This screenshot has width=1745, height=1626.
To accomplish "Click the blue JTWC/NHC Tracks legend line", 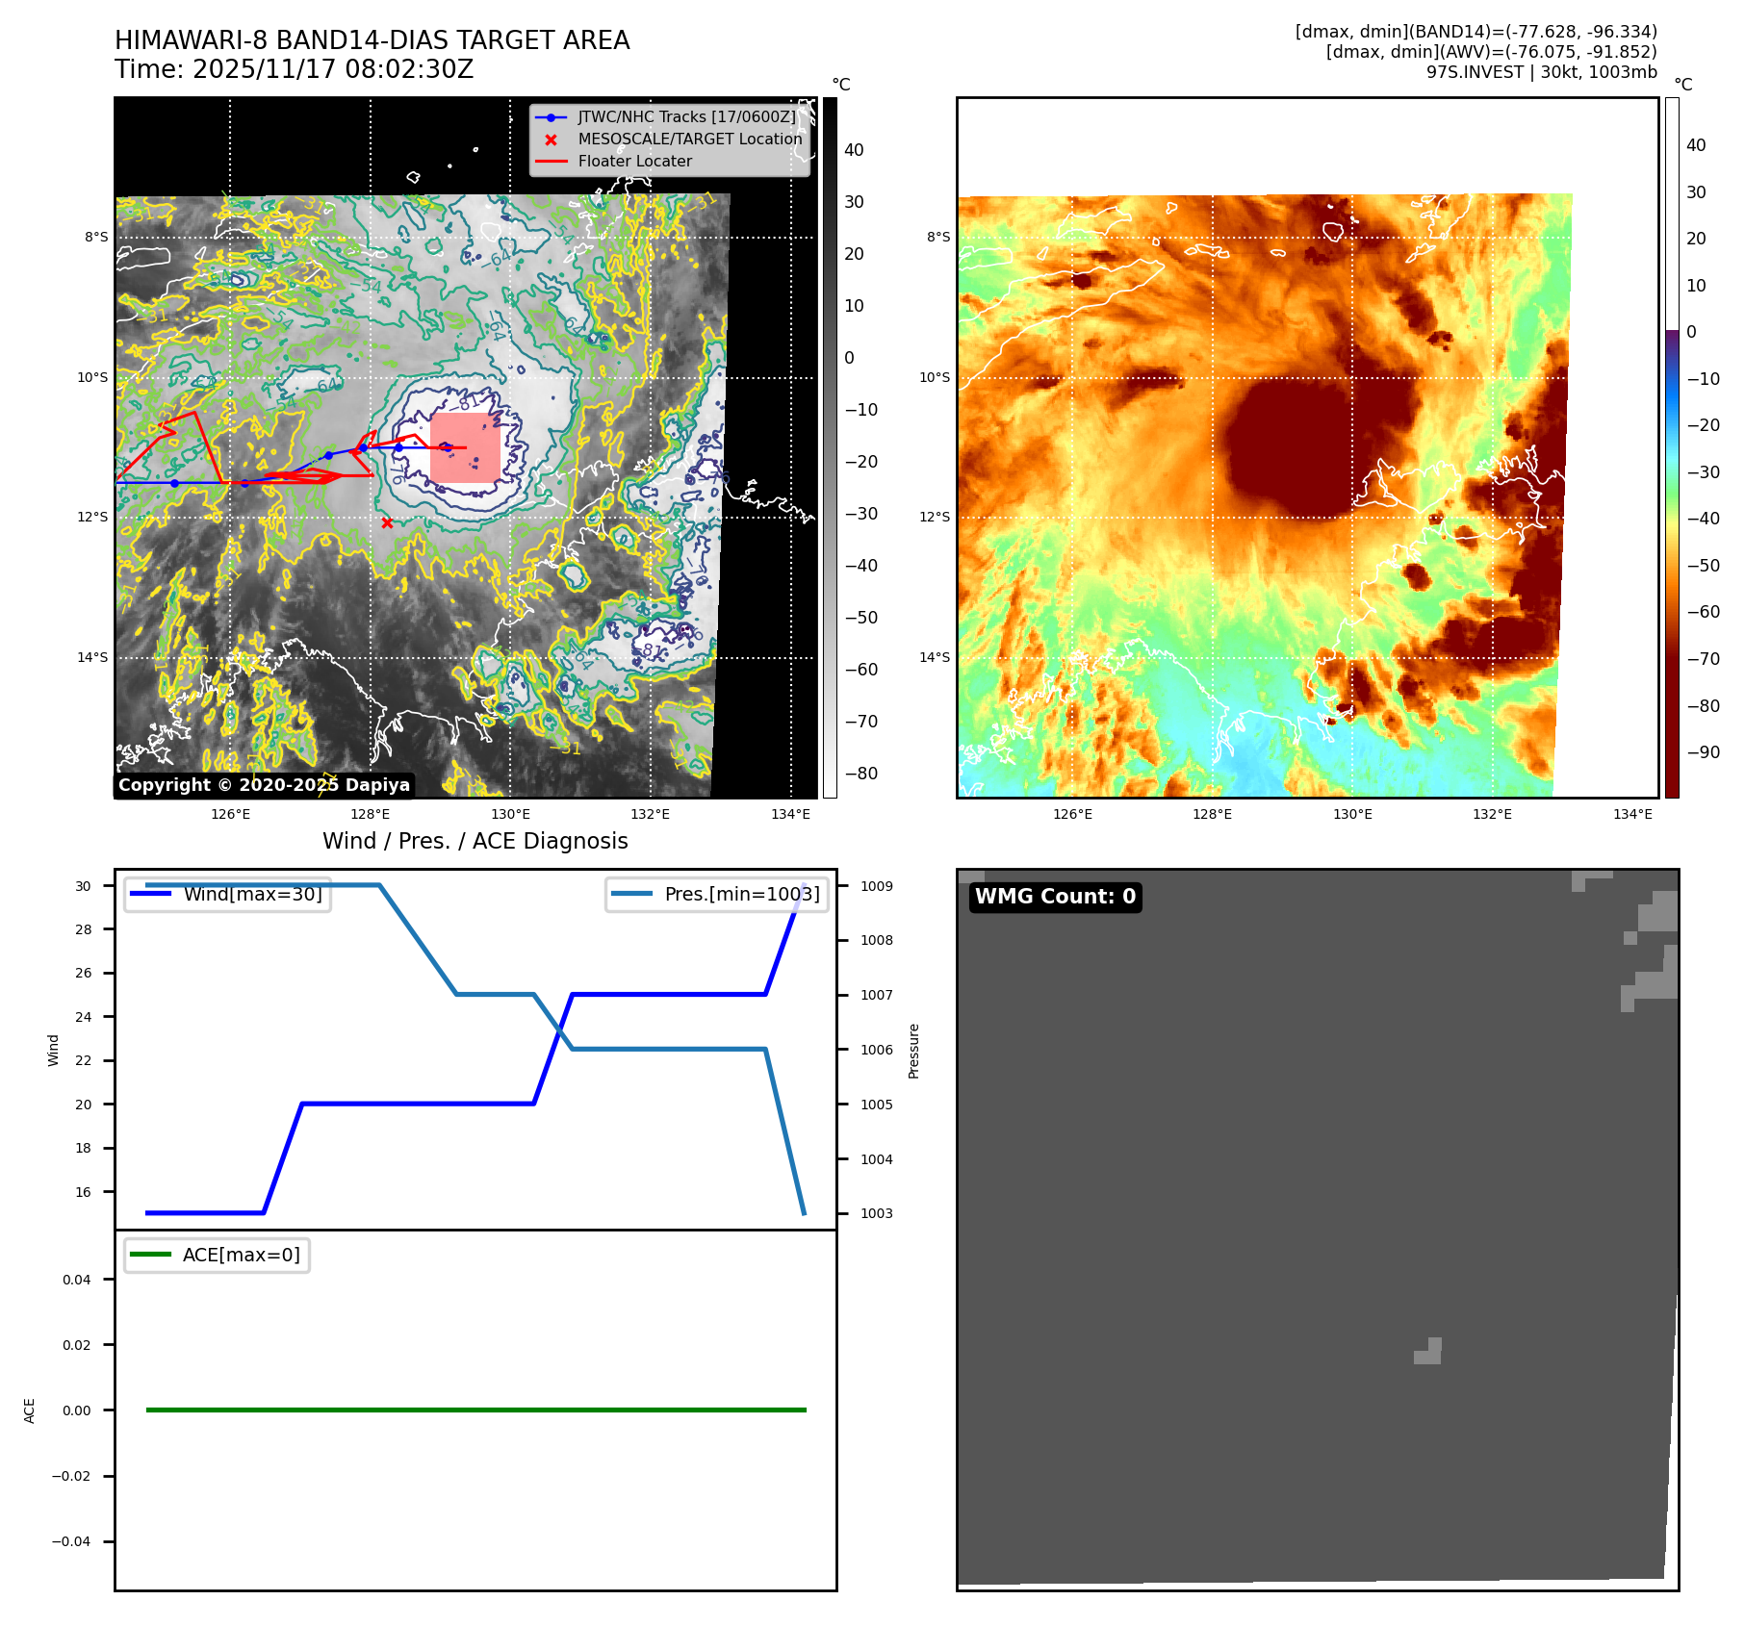I will [x=551, y=117].
